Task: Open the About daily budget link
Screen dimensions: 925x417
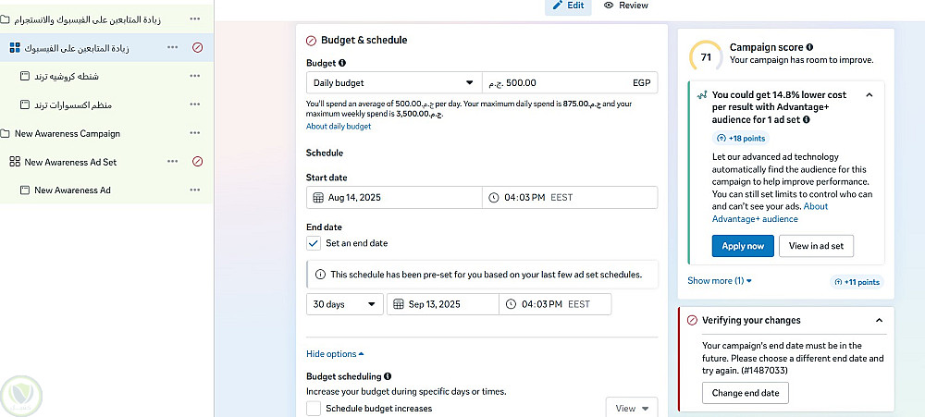Action: pos(339,127)
